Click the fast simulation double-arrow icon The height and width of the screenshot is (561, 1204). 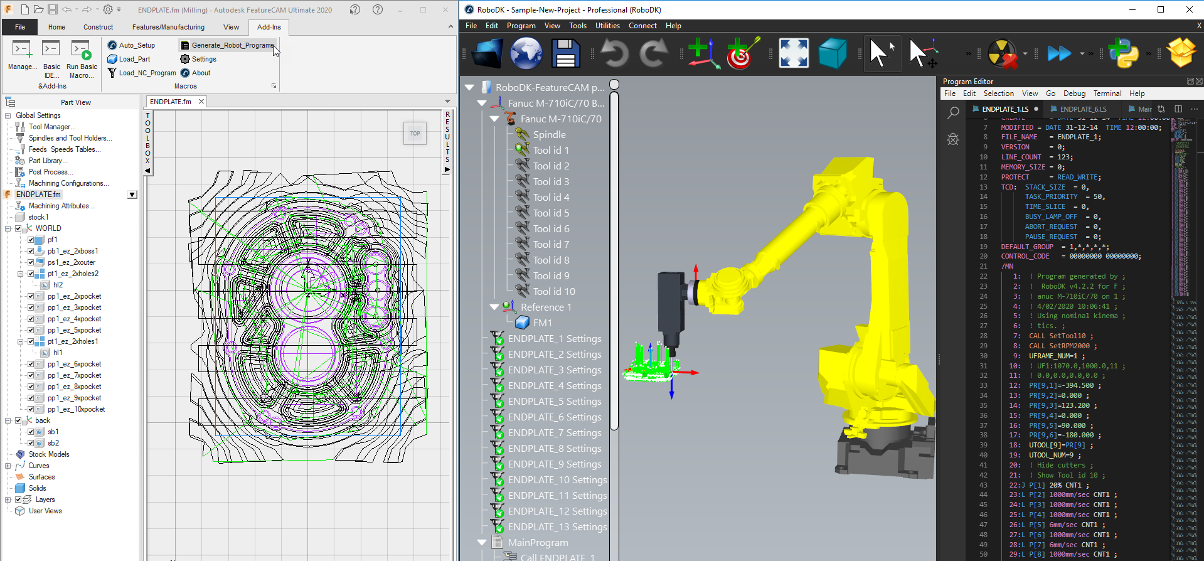(x=1059, y=53)
